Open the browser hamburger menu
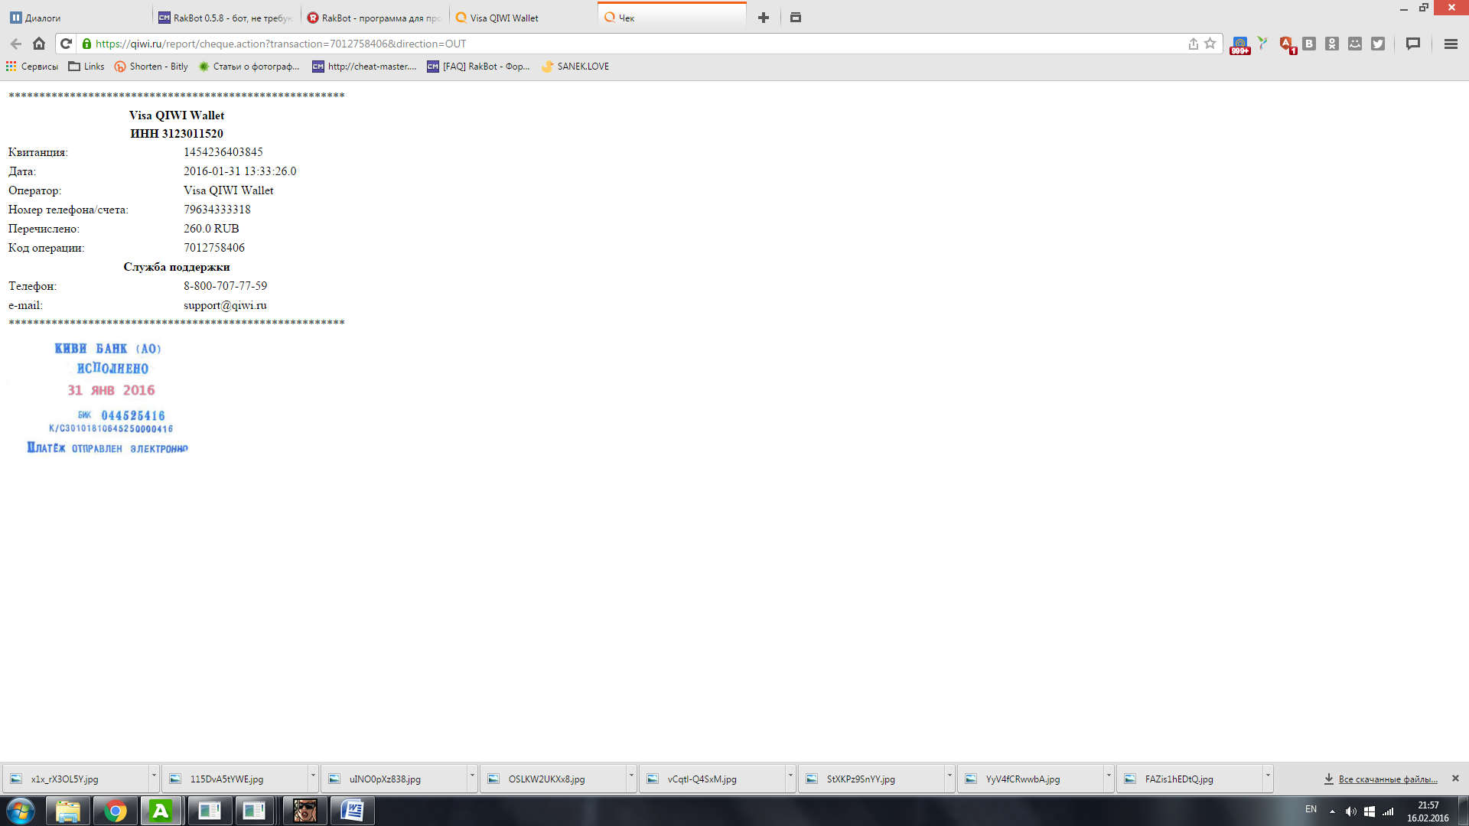This screenshot has height=826, width=1469. click(1451, 44)
